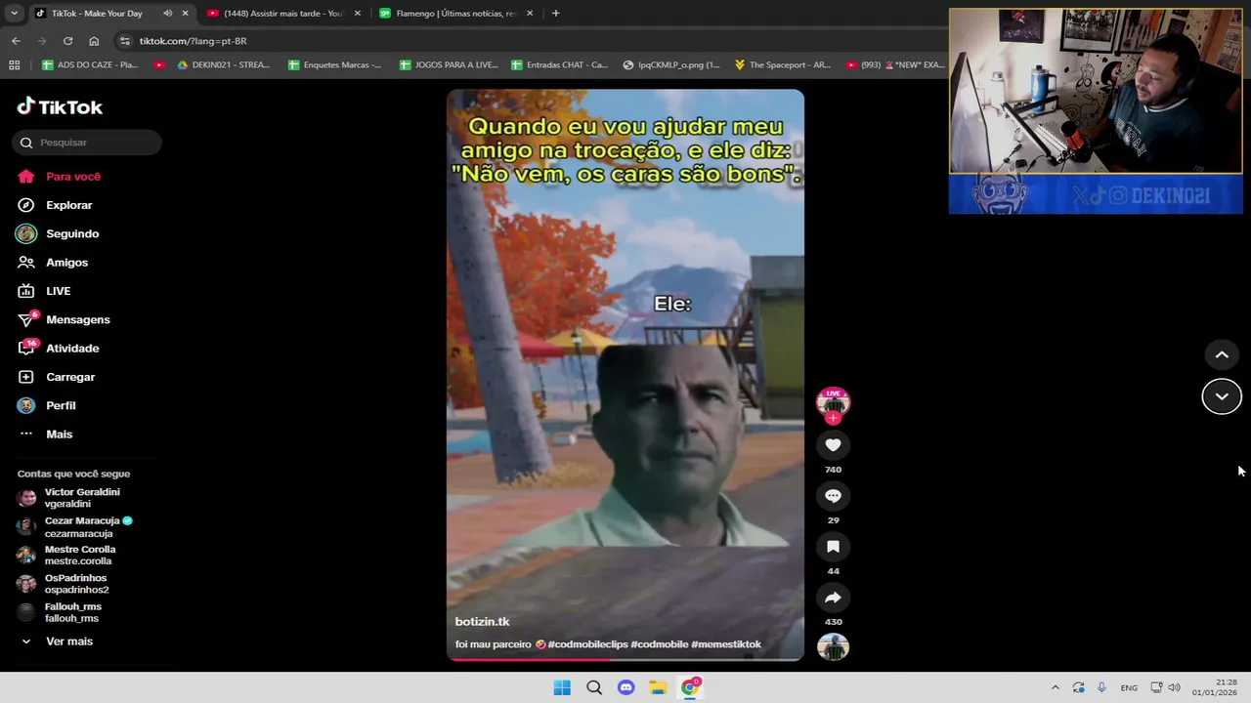Open the browser apps grid
1251x703 pixels.
pos(14,64)
